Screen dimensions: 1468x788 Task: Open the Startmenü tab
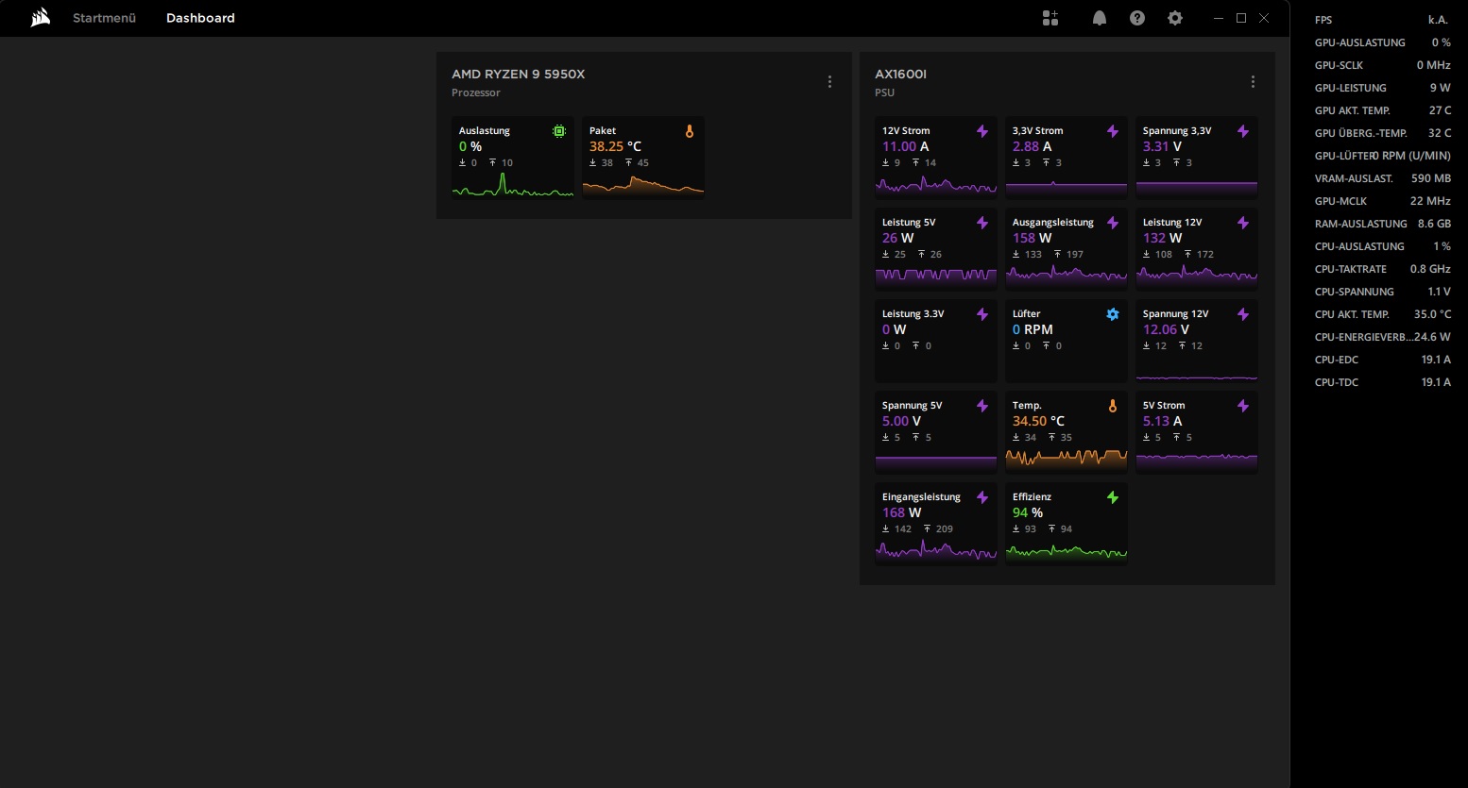pyautogui.click(x=104, y=18)
